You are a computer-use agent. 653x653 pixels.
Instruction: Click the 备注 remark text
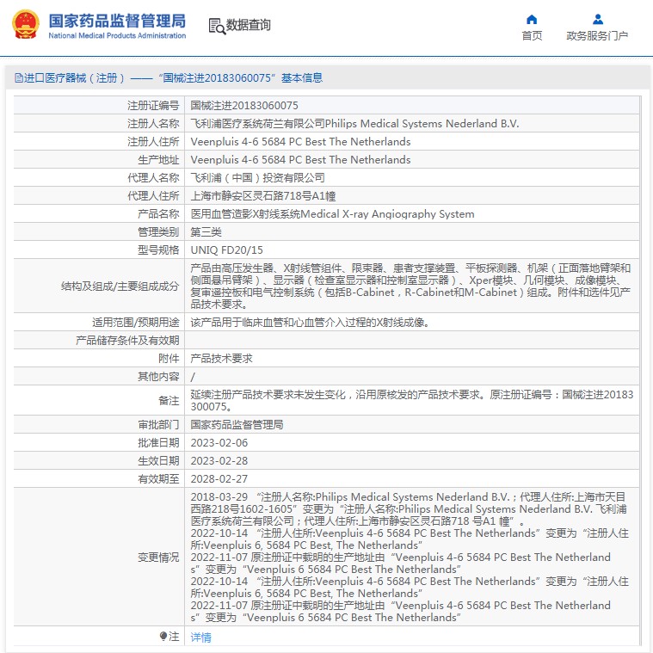(411, 400)
